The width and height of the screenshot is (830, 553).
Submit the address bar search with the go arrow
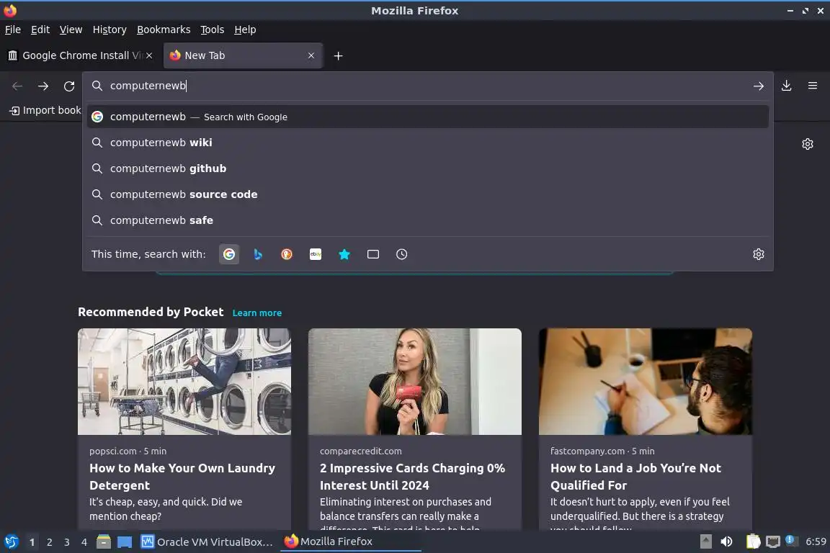pos(759,86)
